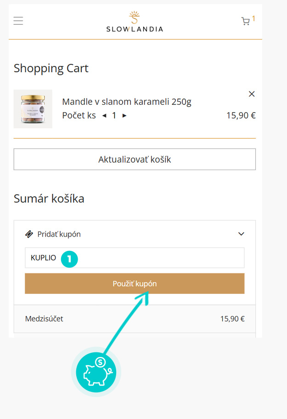Decrease quantity with the left arrow
Screen dimensions: 287x419
coord(104,116)
